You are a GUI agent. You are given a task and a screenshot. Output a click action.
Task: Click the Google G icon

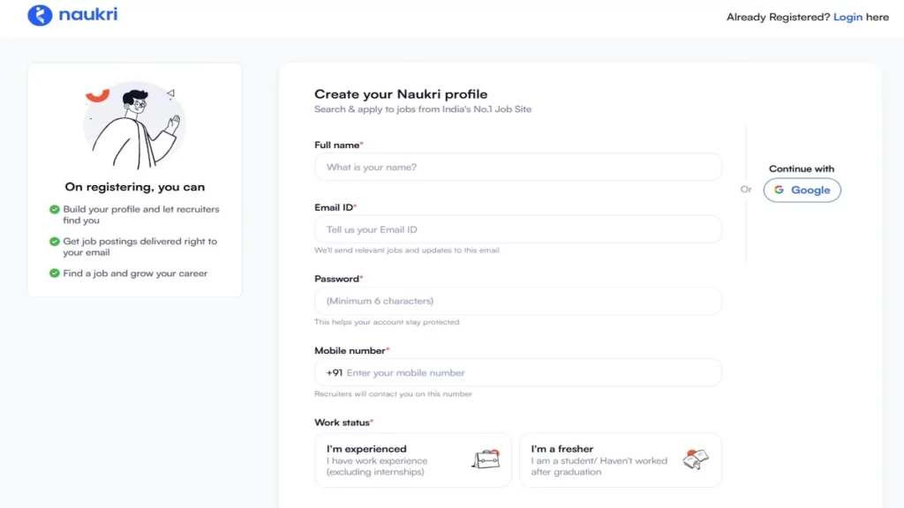(x=779, y=190)
